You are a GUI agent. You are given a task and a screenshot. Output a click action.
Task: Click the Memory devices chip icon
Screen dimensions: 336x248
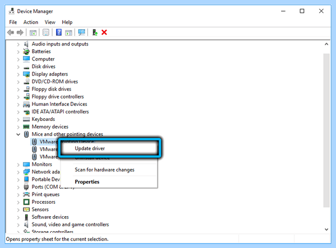coord(26,127)
